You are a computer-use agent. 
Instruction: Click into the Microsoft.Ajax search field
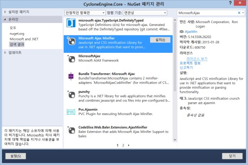207,13
